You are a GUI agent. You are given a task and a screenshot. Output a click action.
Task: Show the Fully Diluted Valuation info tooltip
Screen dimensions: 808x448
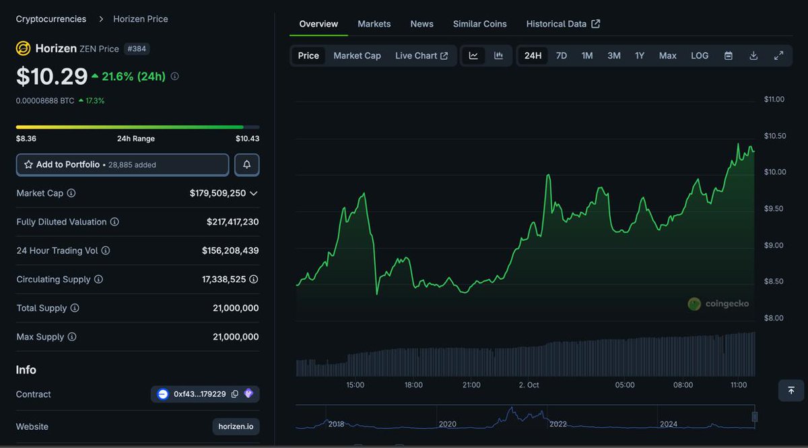pyautogui.click(x=114, y=222)
